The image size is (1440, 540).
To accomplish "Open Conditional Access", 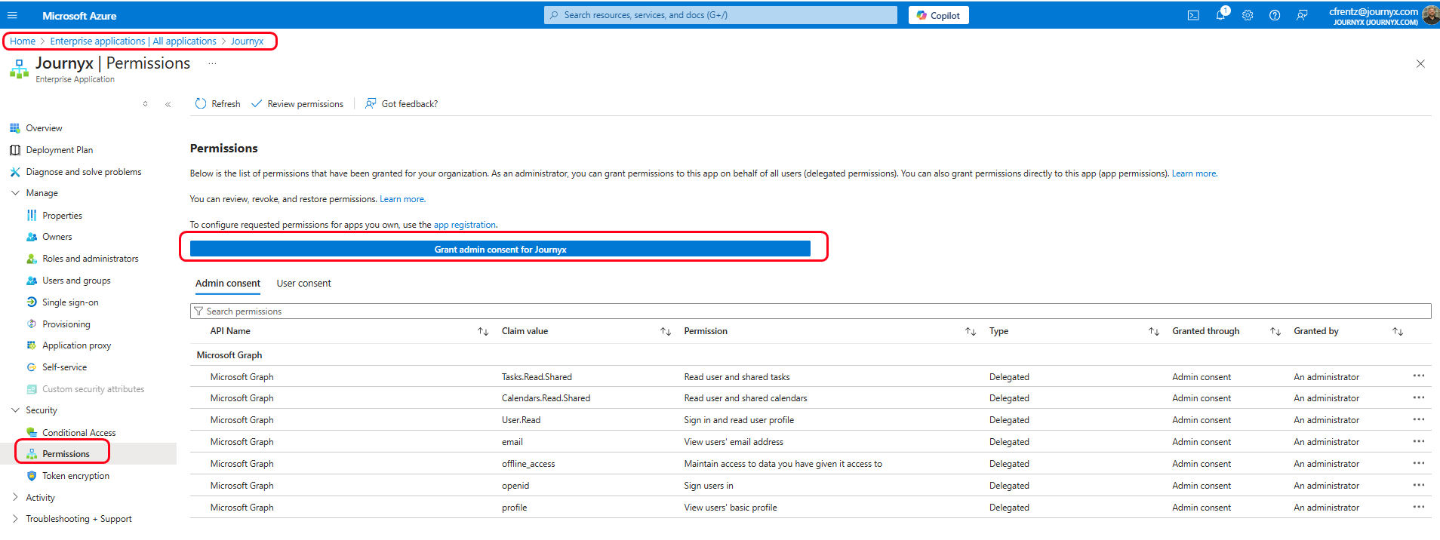I will click(78, 433).
